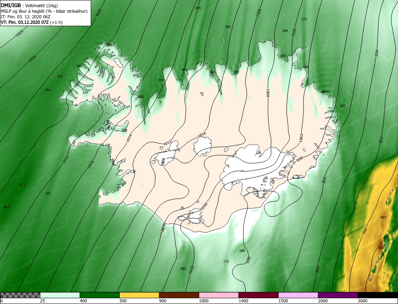The image size is (398, 304).
Task: Select the CAPE value 355
Action: click(x=236, y=72)
